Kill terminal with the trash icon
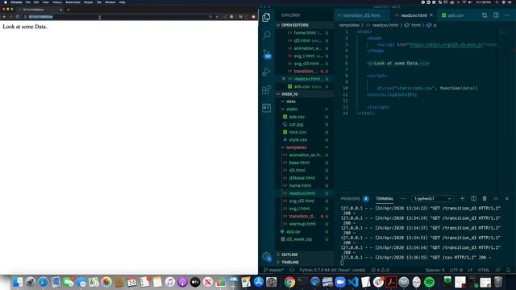516x290 pixels. pos(485,199)
